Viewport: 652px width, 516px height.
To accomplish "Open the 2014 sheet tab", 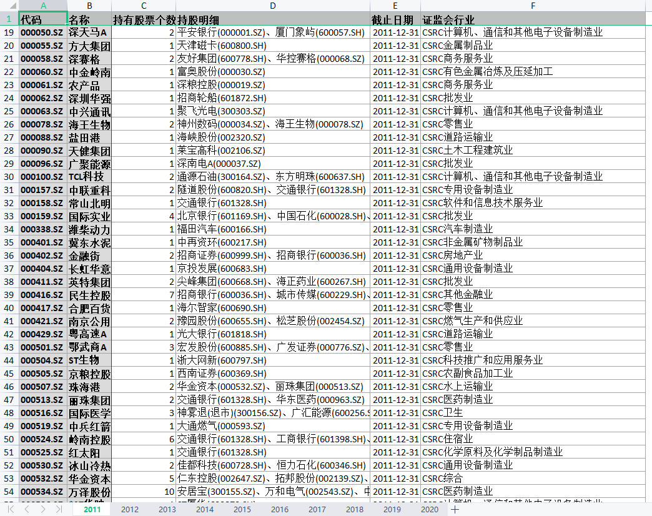I will (205, 509).
